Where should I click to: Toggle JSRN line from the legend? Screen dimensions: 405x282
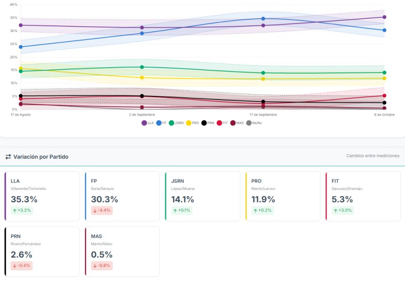tap(176, 123)
